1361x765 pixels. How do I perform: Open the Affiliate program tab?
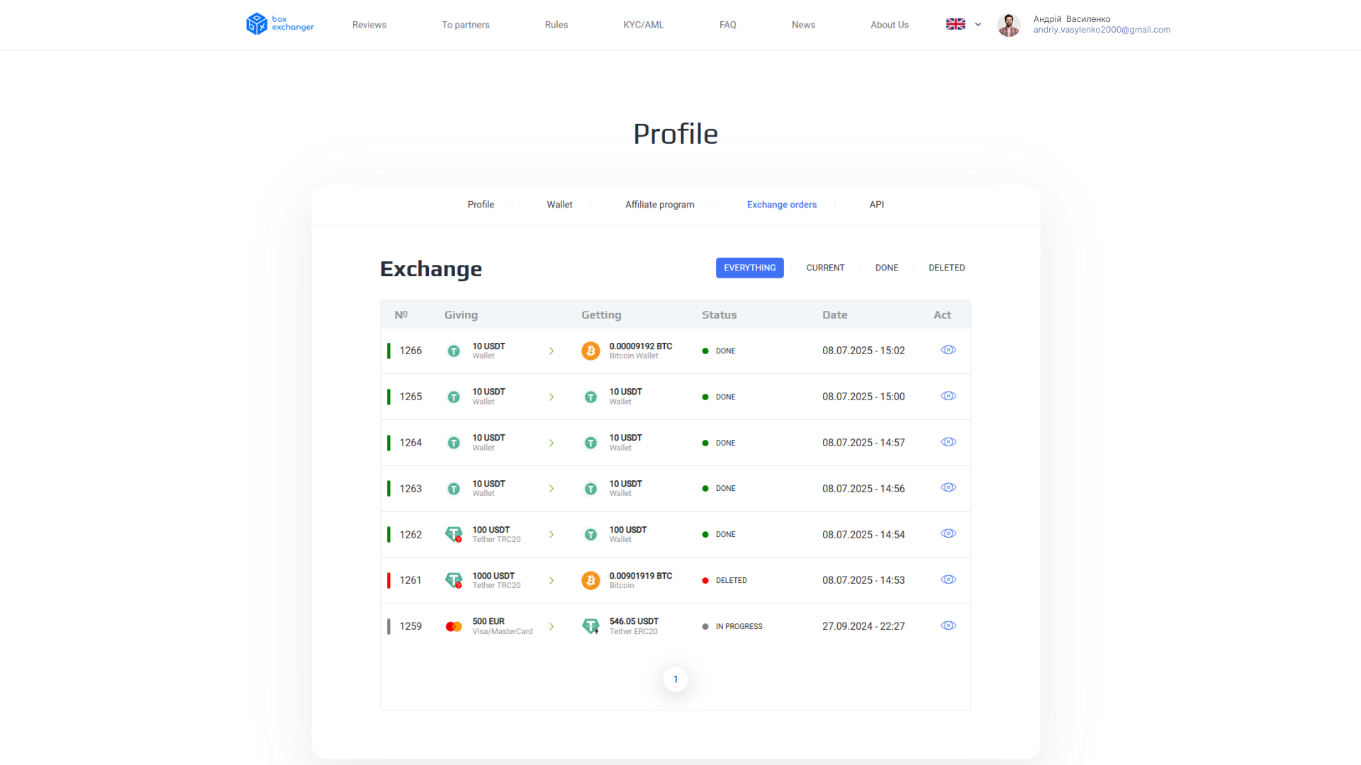[659, 205]
